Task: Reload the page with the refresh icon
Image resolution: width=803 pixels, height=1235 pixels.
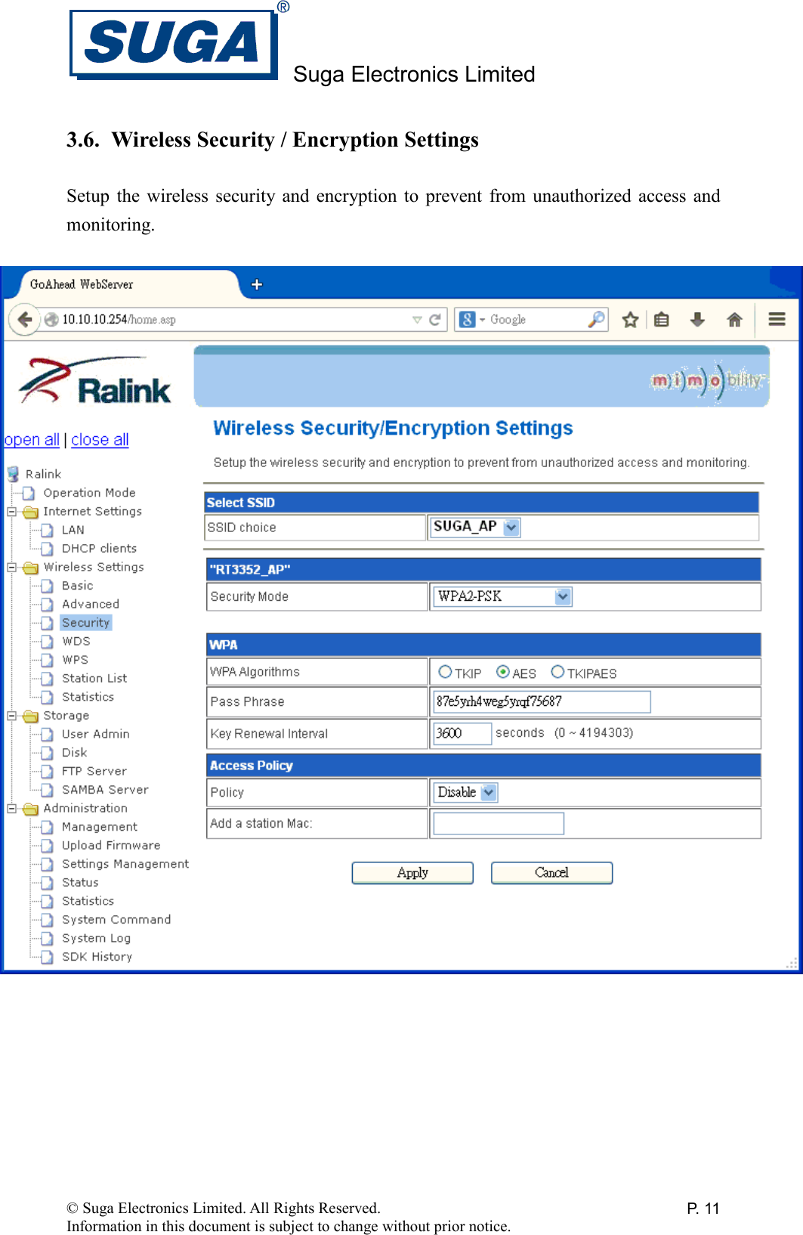Action: 435,320
